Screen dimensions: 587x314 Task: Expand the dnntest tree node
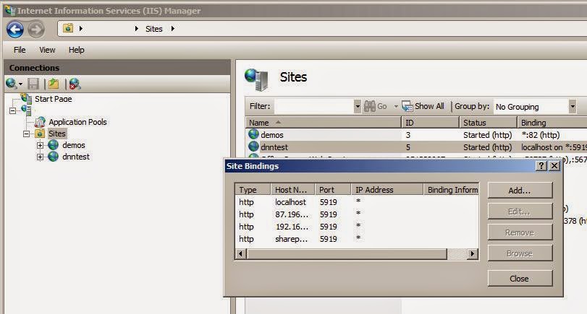(40, 157)
